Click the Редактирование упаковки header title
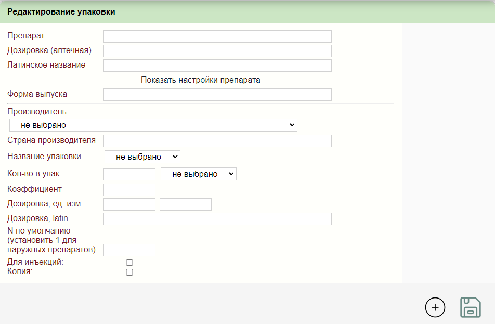495x324 pixels. click(61, 12)
